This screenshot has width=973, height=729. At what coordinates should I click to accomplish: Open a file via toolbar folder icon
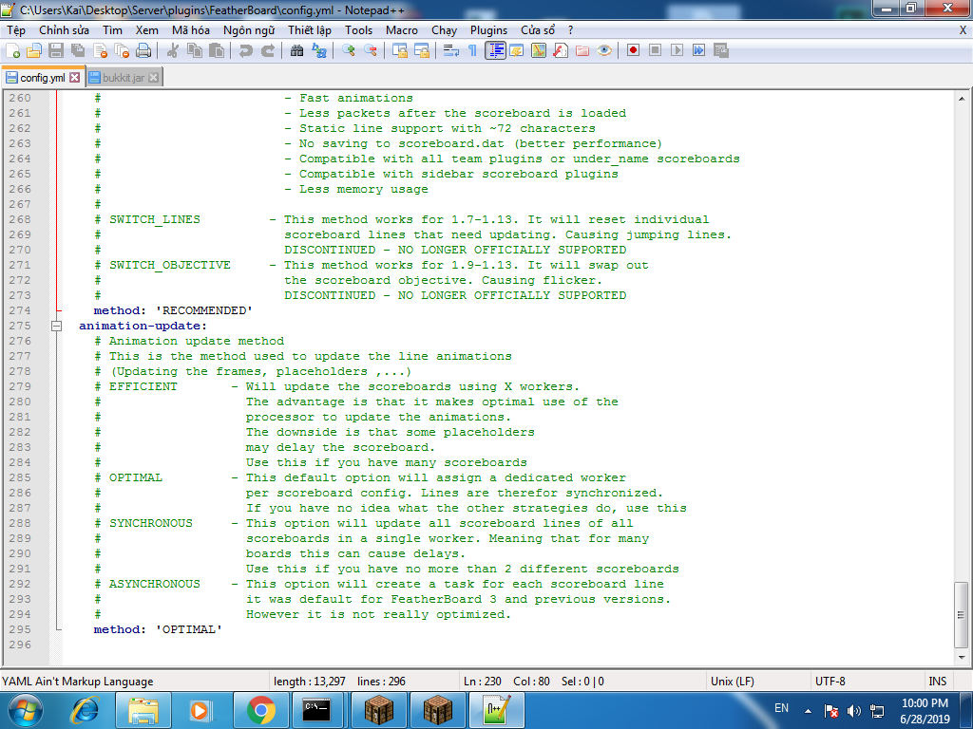click(x=33, y=51)
